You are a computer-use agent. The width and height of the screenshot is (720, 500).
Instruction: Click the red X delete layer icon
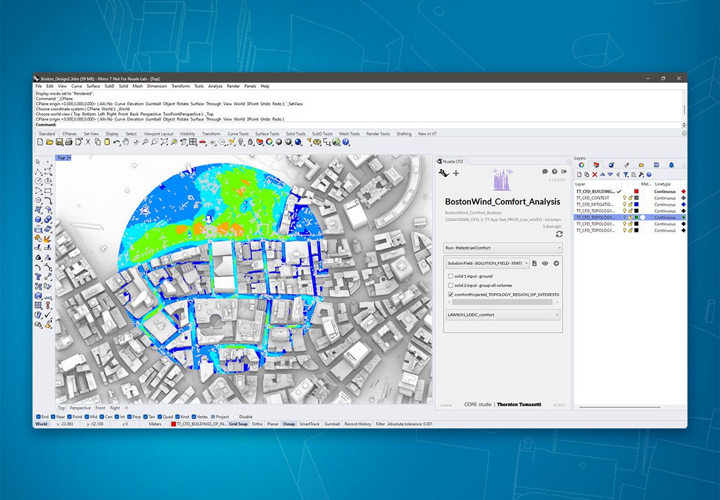[x=594, y=174]
